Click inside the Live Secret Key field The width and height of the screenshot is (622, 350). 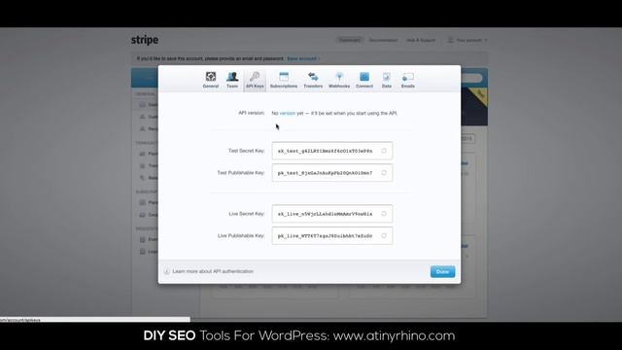(332, 214)
